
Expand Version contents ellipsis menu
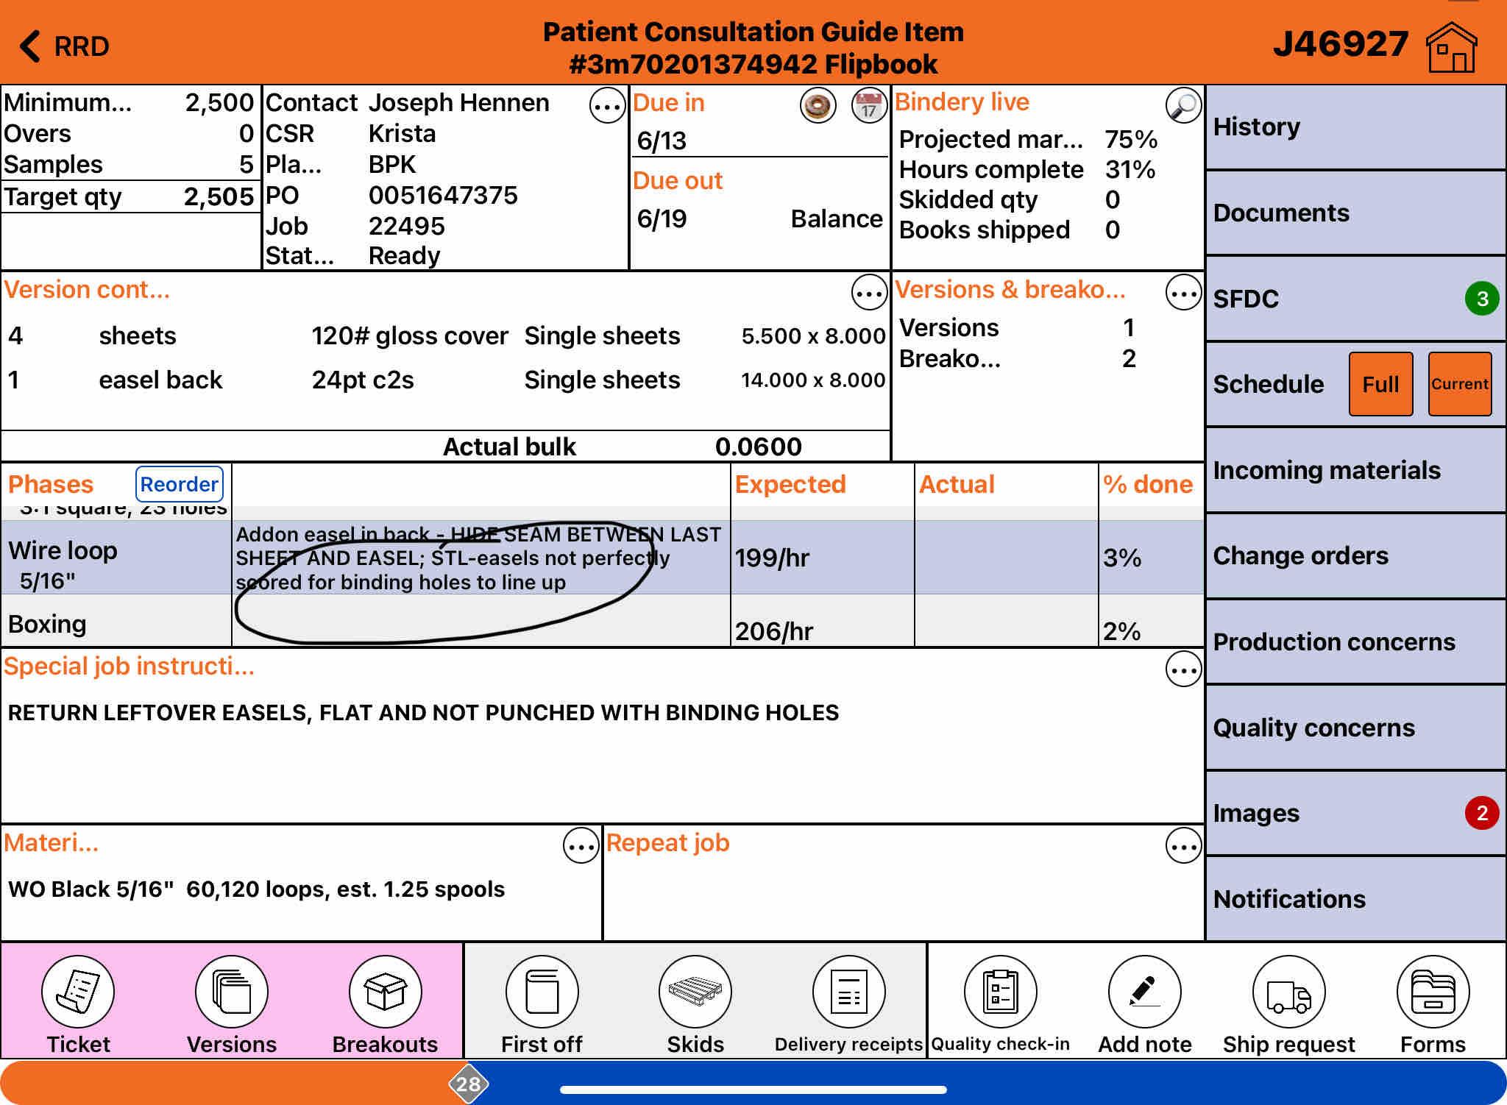[869, 294]
